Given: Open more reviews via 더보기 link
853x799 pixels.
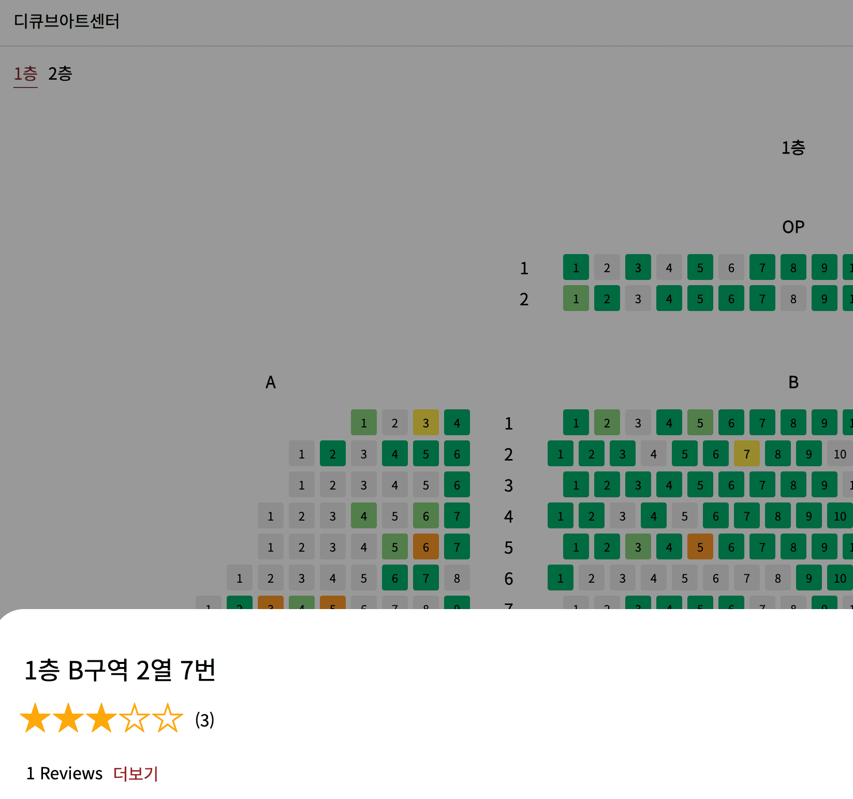Looking at the screenshot, I should [x=135, y=774].
